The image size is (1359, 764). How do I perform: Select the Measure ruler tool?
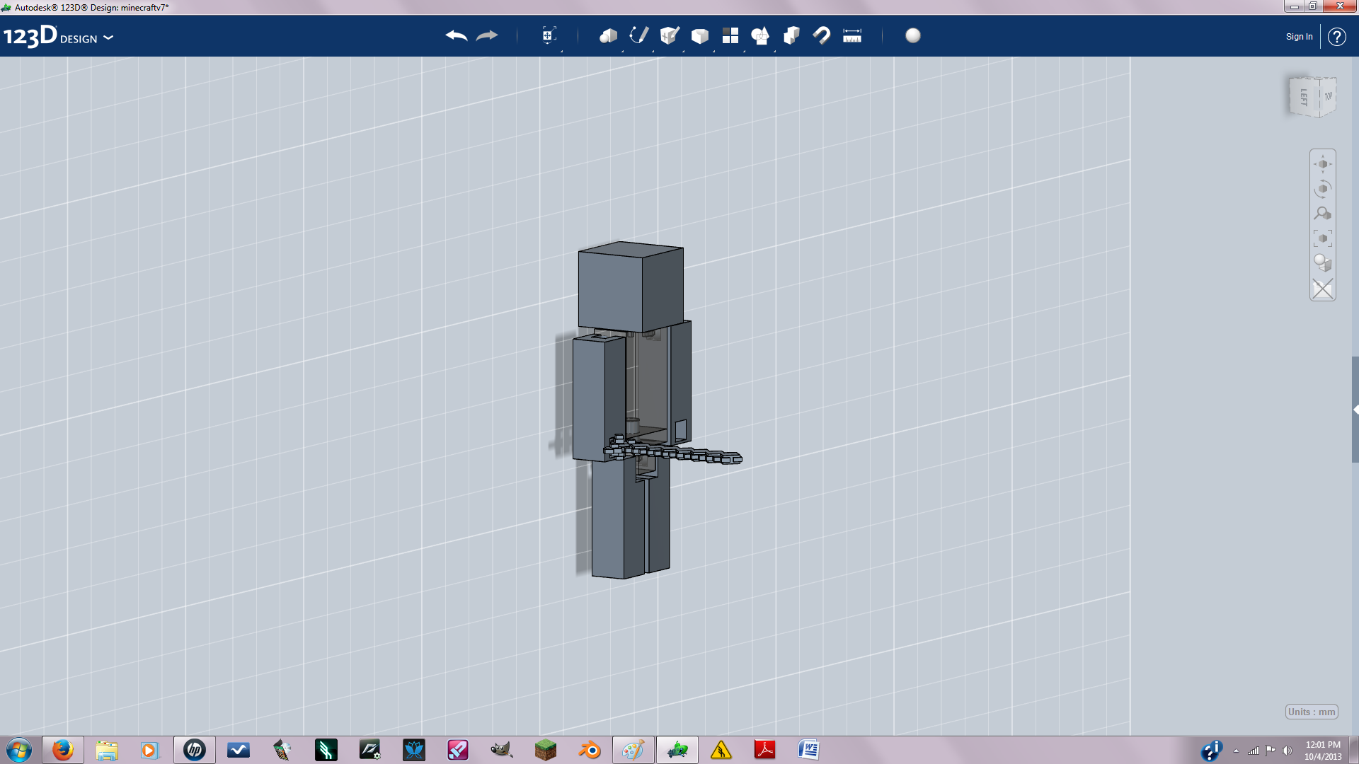(x=852, y=35)
